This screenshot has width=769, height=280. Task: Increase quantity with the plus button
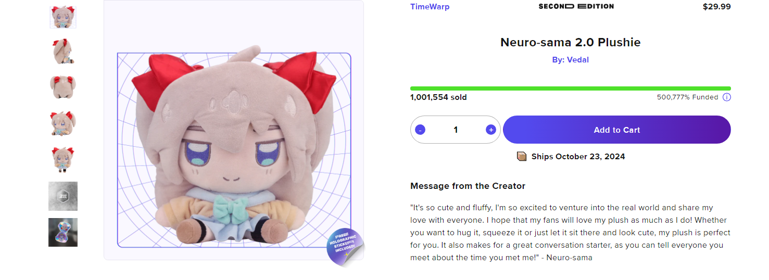490,130
